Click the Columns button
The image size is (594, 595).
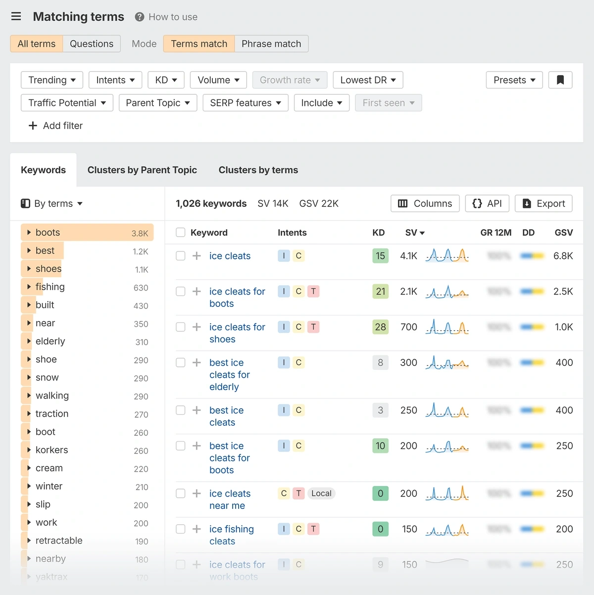tap(425, 203)
